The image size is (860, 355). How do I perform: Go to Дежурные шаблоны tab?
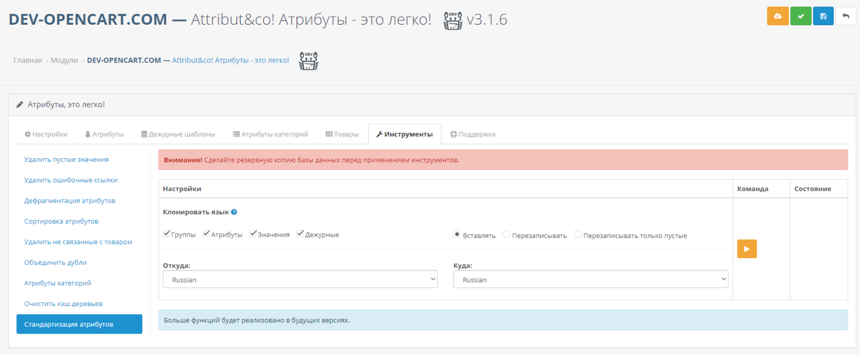[178, 134]
